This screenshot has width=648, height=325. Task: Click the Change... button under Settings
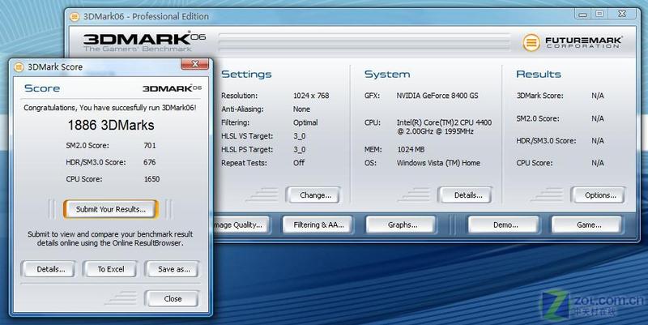click(x=313, y=195)
